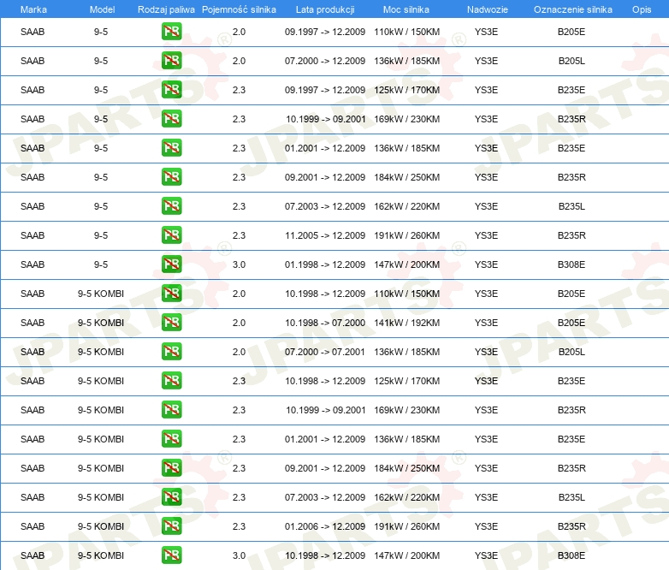This screenshot has height=570, width=669.
Task: Click petrol icon in 141kW / 192KM row
Action: (171, 323)
